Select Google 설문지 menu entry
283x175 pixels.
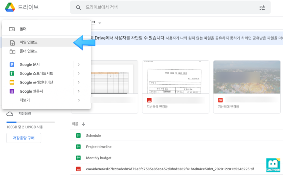(x=46, y=91)
